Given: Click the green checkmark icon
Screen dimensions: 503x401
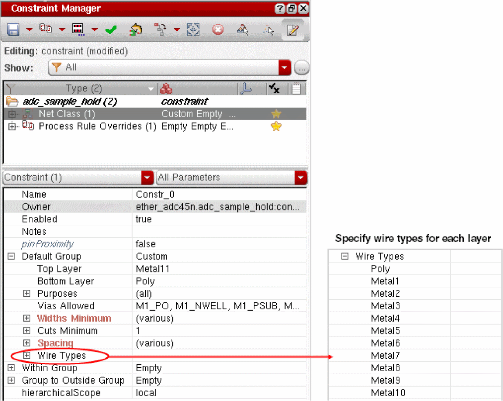Looking at the screenshot, I should 111,30.
